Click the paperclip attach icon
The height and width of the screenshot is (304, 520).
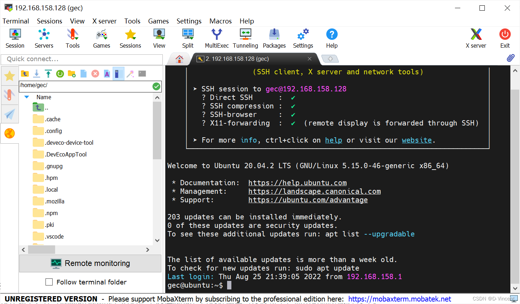coord(511,58)
